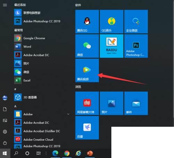Open the 邮件 tile
Screen dimensions: 174x158
pos(136,103)
